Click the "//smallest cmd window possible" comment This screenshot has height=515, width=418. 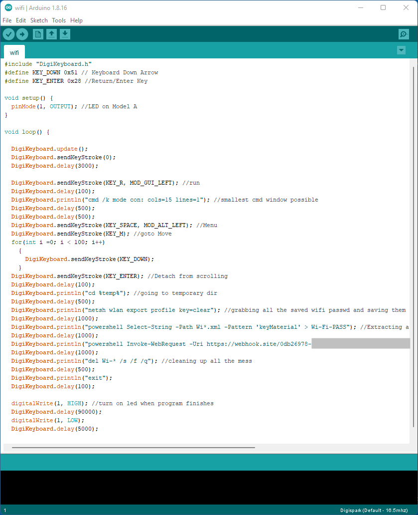[266, 200]
